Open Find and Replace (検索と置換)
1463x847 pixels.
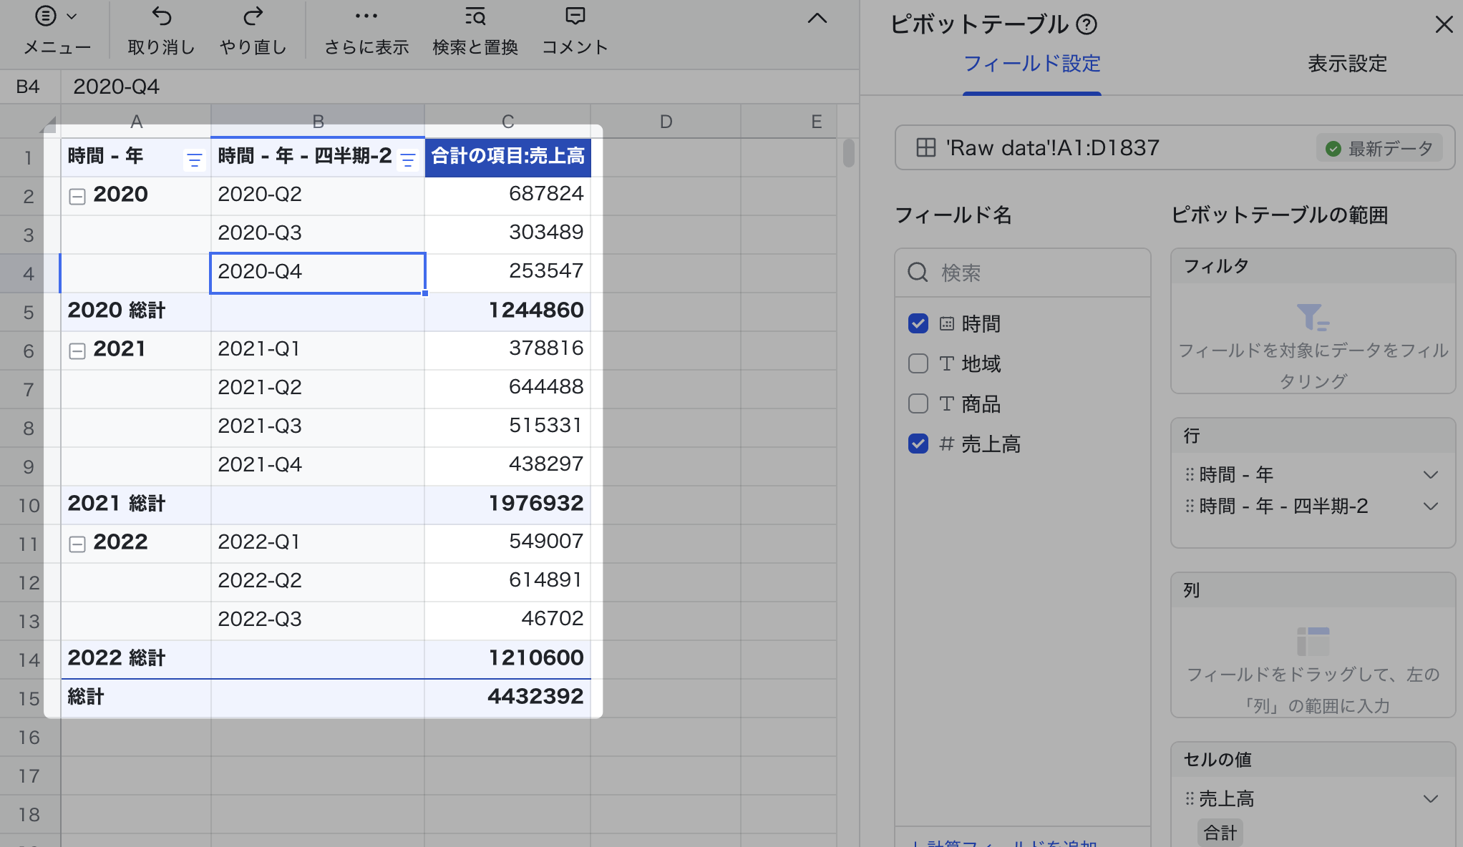pos(475,17)
